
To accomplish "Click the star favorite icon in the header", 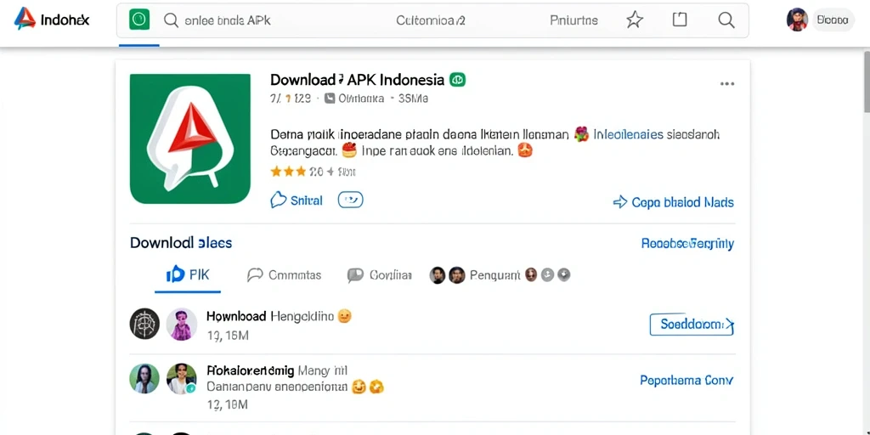I will 634,20.
